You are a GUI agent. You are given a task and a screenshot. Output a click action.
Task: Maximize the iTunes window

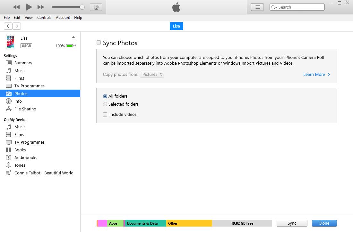(x=340, y=3)
